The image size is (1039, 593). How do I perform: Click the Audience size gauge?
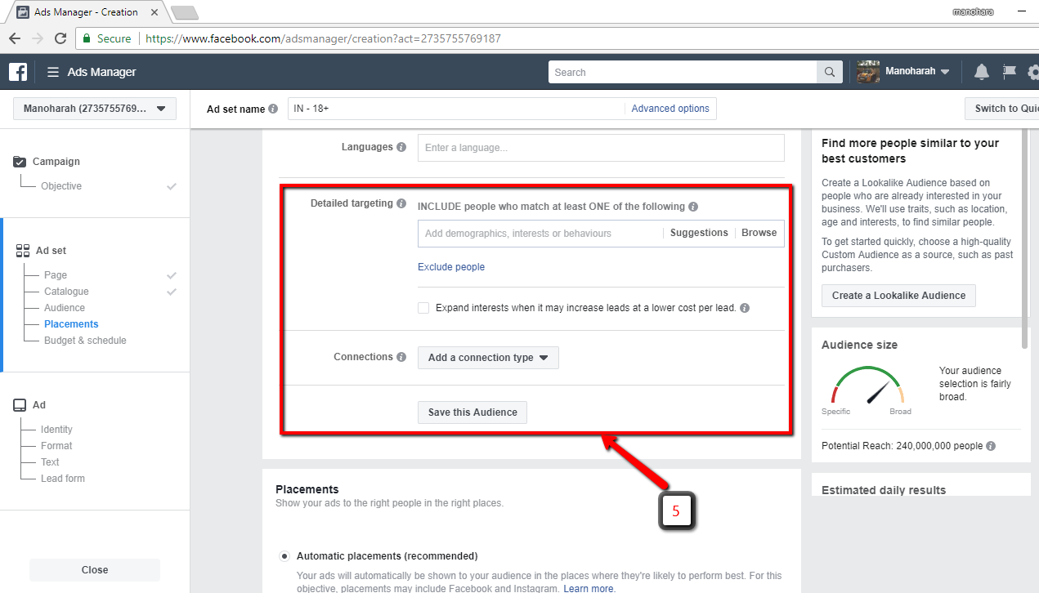[867, 385]
